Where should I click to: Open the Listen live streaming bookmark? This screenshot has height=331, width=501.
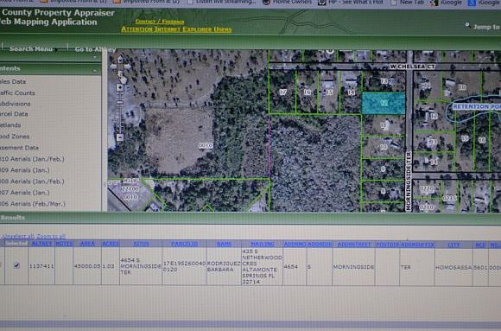coord(222,3)
